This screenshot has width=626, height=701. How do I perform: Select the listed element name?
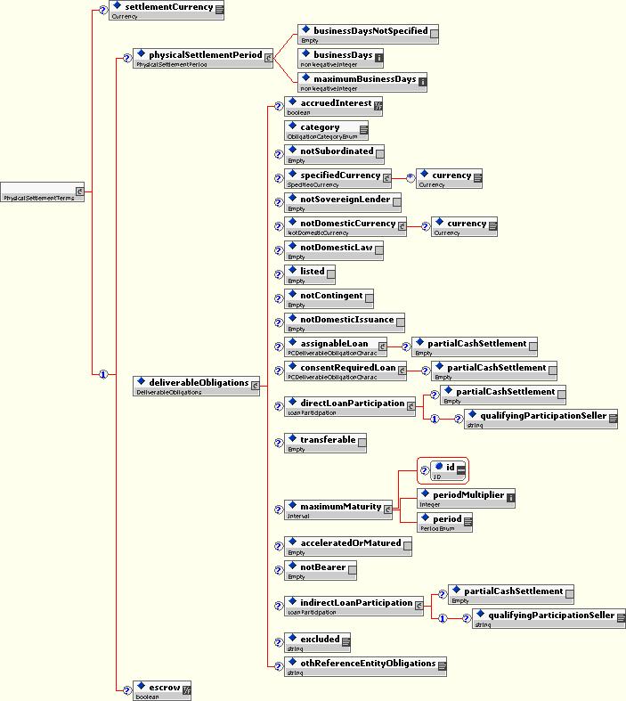(x=313, y=271)
